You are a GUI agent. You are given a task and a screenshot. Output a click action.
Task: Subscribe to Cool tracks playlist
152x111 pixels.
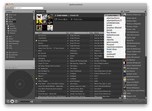(76, 19)
